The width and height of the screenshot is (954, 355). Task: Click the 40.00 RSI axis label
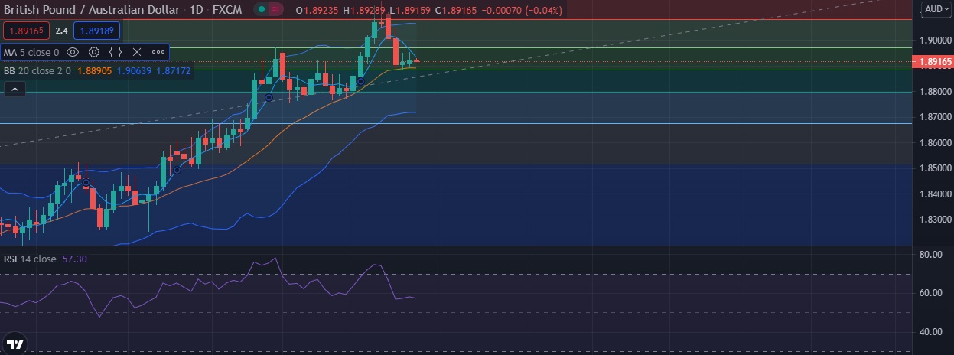click(x=930, y=331)
